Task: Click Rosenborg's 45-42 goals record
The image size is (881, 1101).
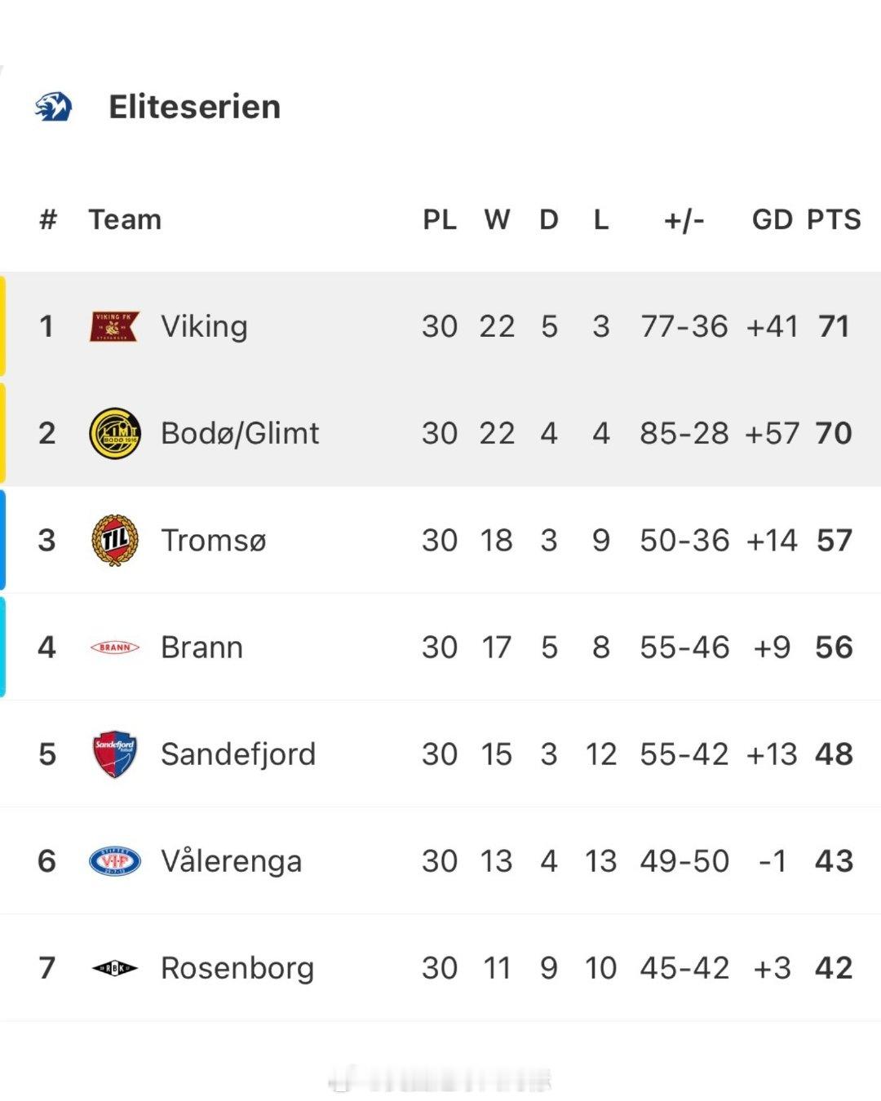Action: pyautogui.click(x=684, y=968)
